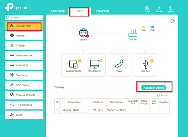Image resolution: width=188 pixels, height=137 pixels.
Task: Open the Multi-SSID sidebar item
Action: pyautogui.click(x=24, y=66)
